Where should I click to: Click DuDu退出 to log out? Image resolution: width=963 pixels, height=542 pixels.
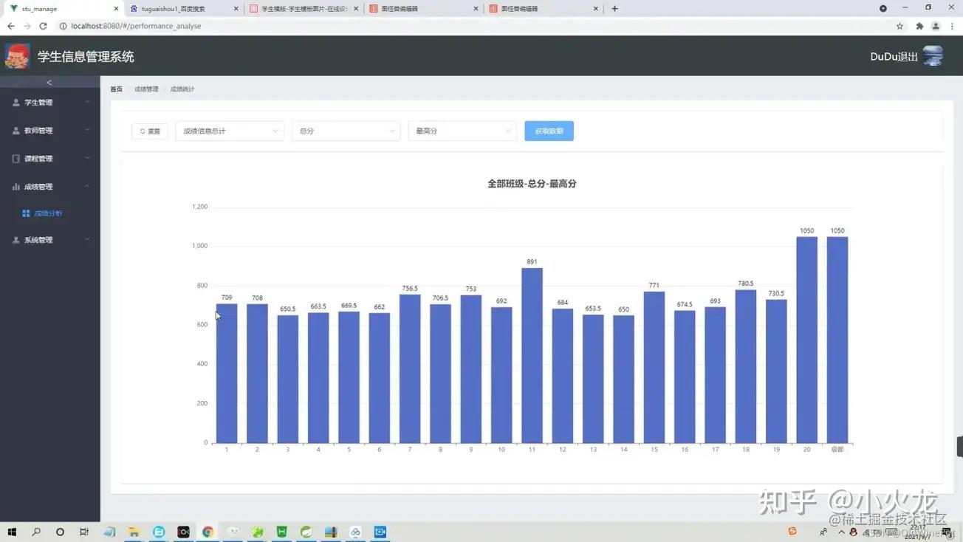[x=893, y=56]
